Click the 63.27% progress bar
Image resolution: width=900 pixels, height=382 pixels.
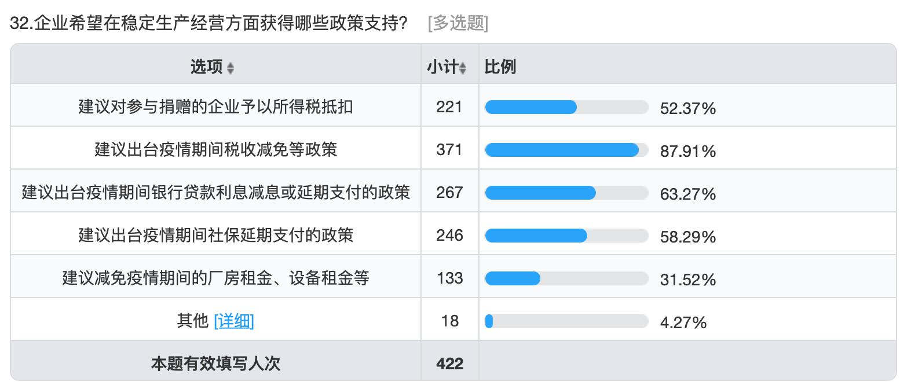[566, 193]
